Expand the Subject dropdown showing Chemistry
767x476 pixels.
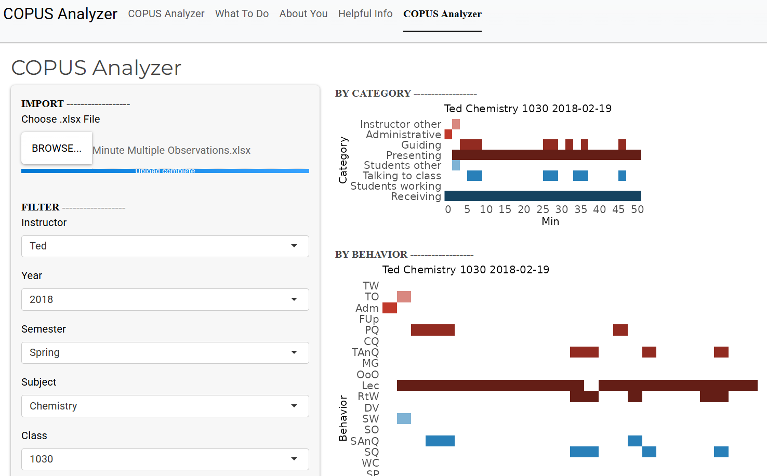pyautogui.click(x=165, y=406)
